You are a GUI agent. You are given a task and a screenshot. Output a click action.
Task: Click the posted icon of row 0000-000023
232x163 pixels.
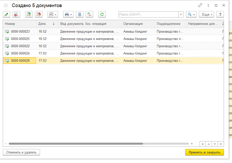click(x=7, y=31)
